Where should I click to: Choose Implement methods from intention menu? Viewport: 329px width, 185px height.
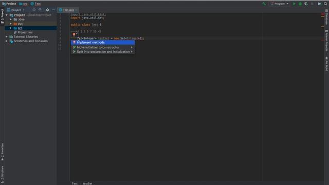pyautogui.click(x=103, y=42)
